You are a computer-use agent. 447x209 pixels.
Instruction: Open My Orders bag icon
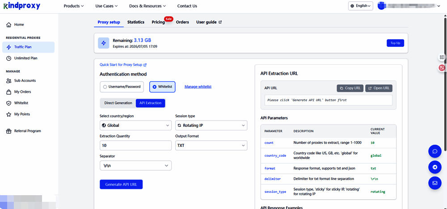[x=8, y=92]
